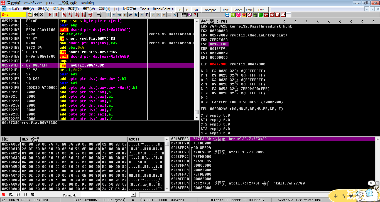Show the call stack 'k' window
This screenshot has height=202, width=380.
coord(153,15)
